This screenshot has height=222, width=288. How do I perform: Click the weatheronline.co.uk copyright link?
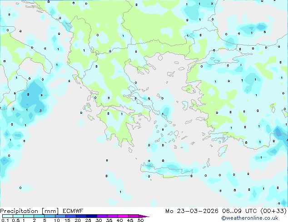pyautogui.click(x=250, y=218)
